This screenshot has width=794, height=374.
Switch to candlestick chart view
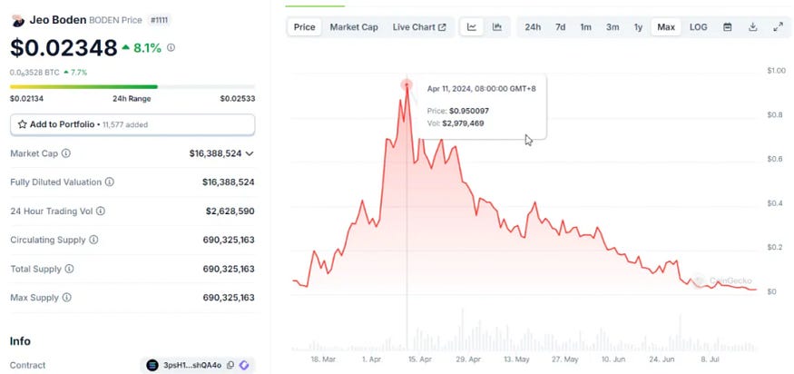(x=496, y=27)
